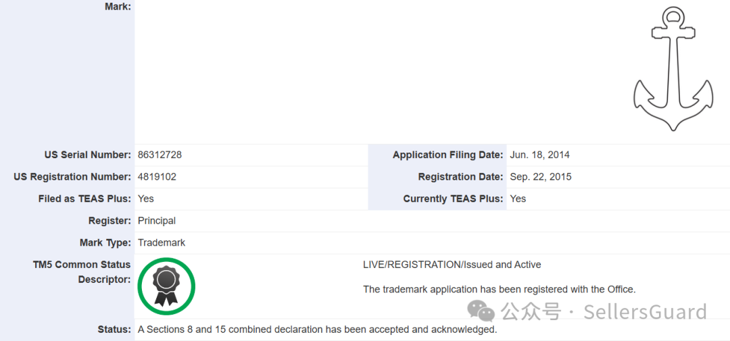Click the TM5 Common Status Descriptor label

[82, 272]
